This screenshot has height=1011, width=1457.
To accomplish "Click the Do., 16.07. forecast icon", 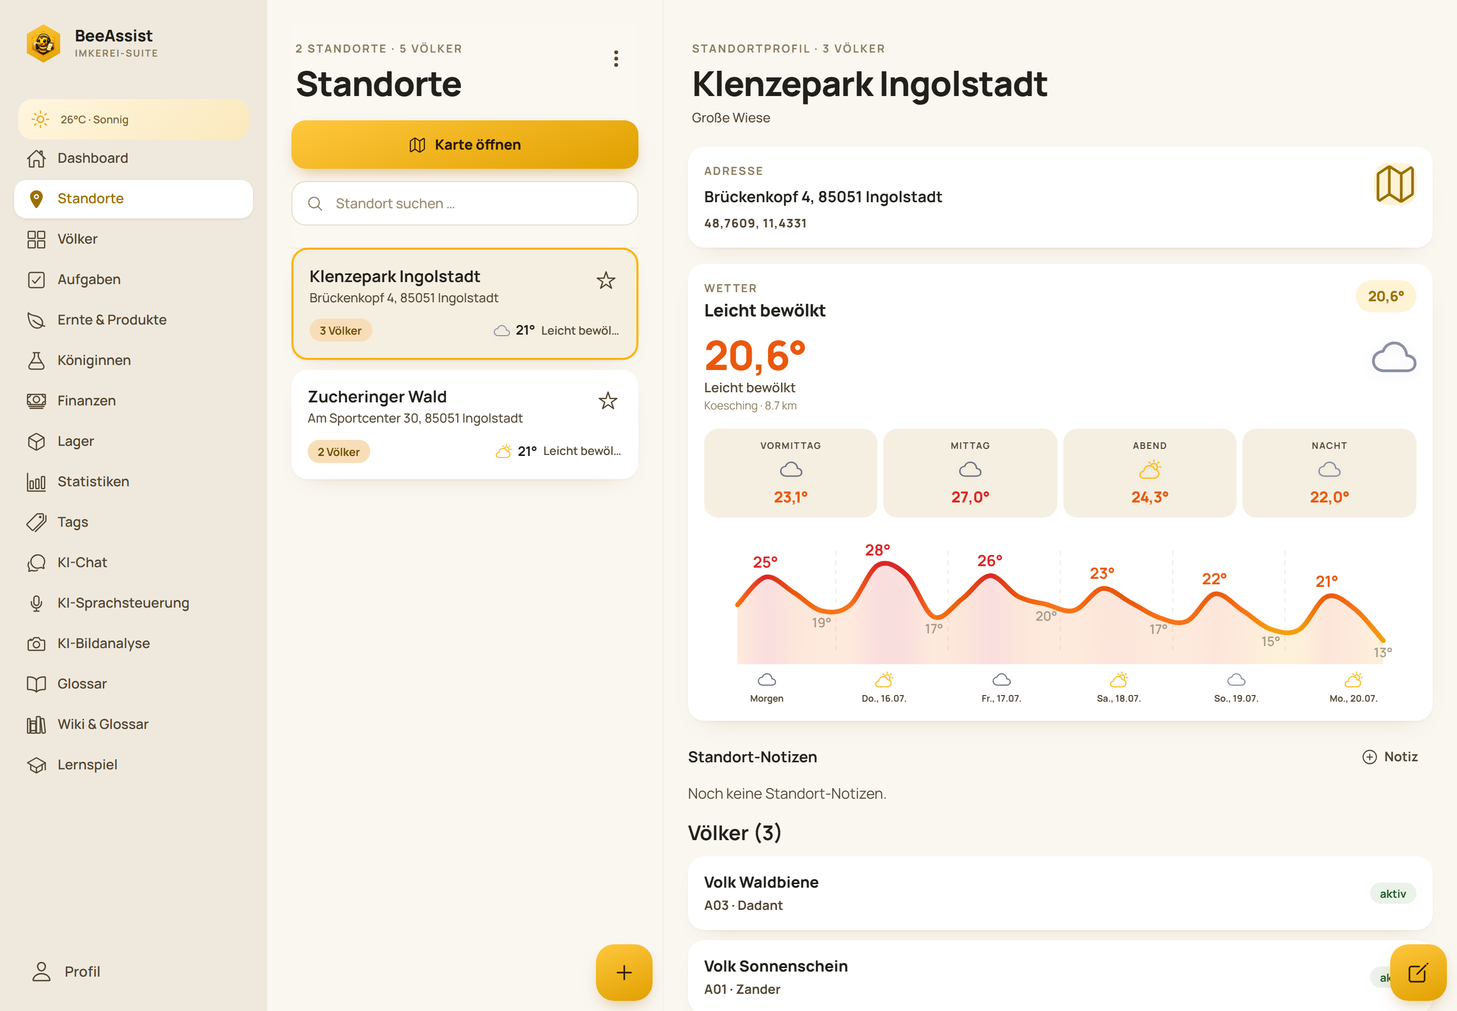I will click(884, 680).
